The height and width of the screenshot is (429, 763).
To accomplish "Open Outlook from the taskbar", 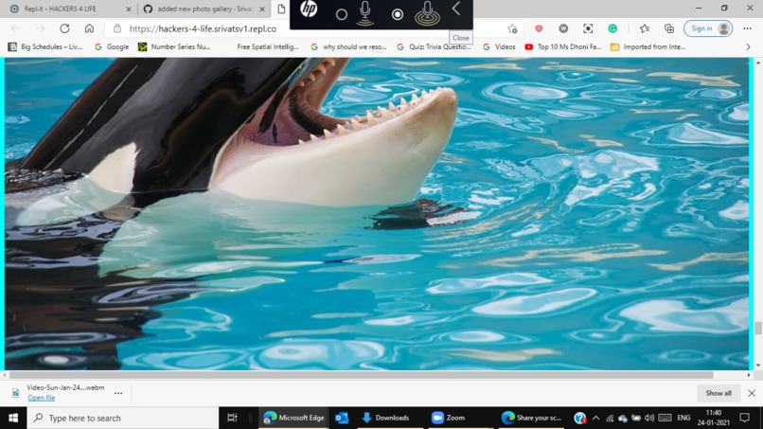I will pos(342,418).
